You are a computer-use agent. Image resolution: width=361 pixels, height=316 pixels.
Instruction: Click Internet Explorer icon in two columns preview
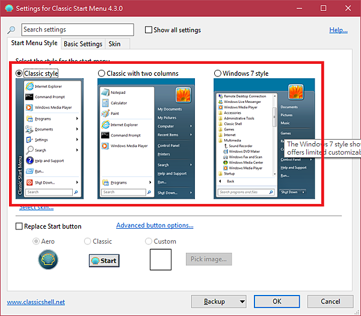105,125
